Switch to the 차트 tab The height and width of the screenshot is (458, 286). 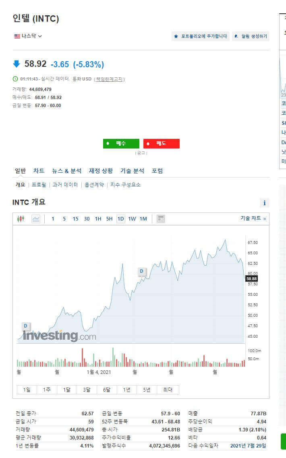point(39,171)
